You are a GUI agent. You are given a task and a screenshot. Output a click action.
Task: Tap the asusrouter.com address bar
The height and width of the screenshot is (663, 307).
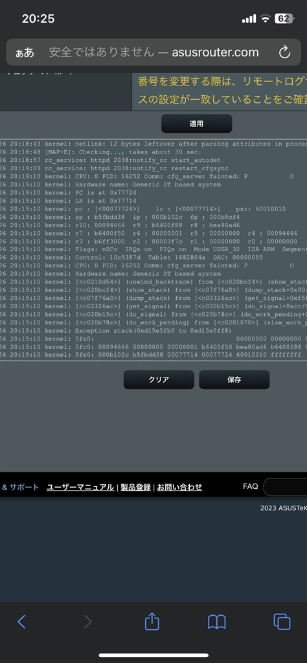[153, 52]
